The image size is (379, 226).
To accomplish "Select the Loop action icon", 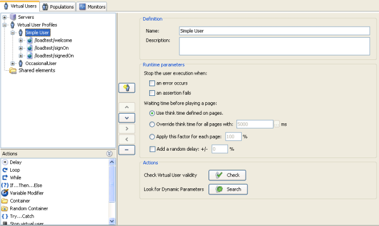I will 5,170.
